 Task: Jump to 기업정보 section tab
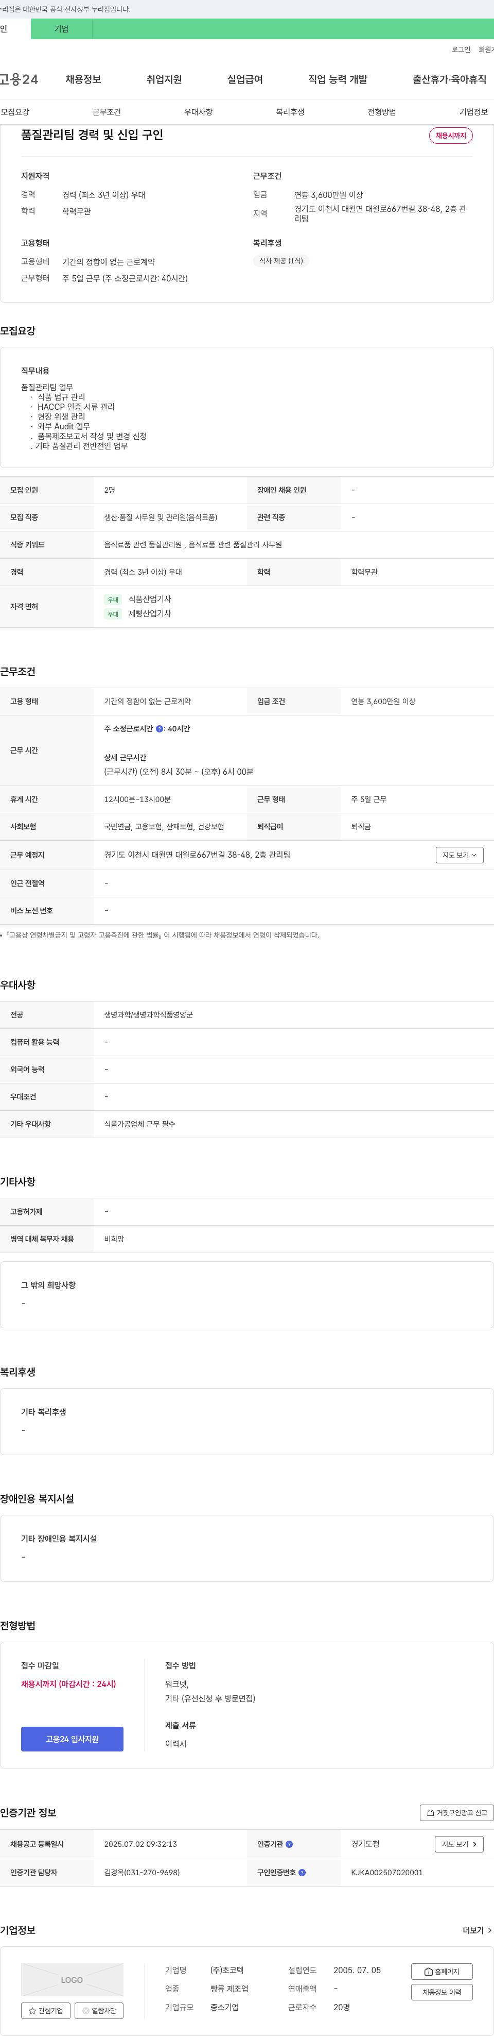tap(473, 112)
